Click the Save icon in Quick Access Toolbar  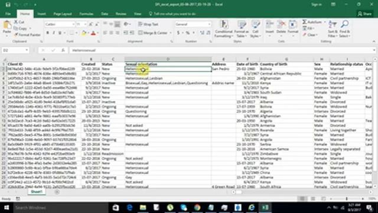point(8,5)
